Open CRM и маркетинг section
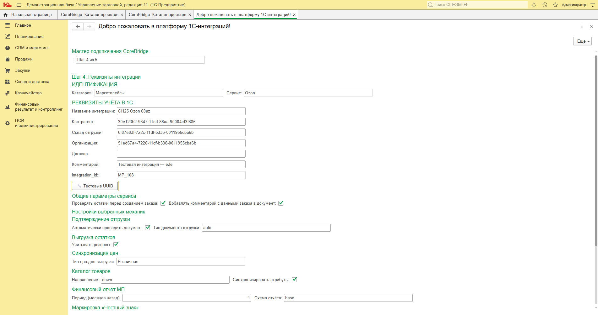 34,48
